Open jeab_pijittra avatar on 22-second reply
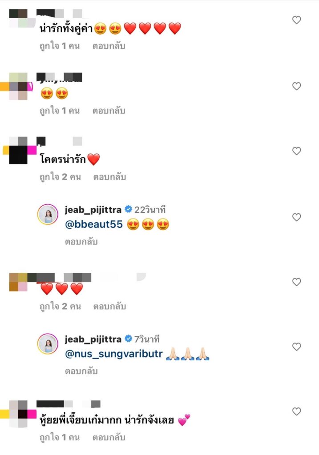 (48, 215)
